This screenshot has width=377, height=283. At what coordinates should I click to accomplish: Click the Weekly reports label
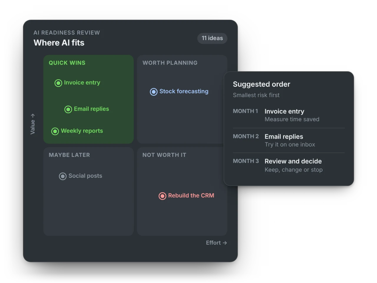[x=82, y=131]
